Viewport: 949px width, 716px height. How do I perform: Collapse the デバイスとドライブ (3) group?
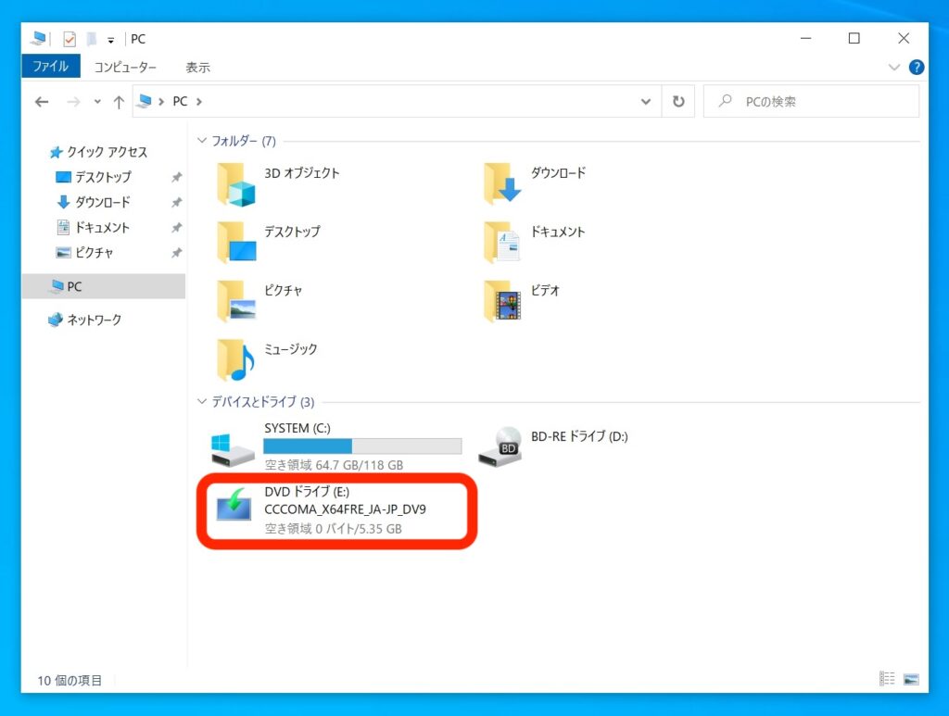tap(203, 402)
